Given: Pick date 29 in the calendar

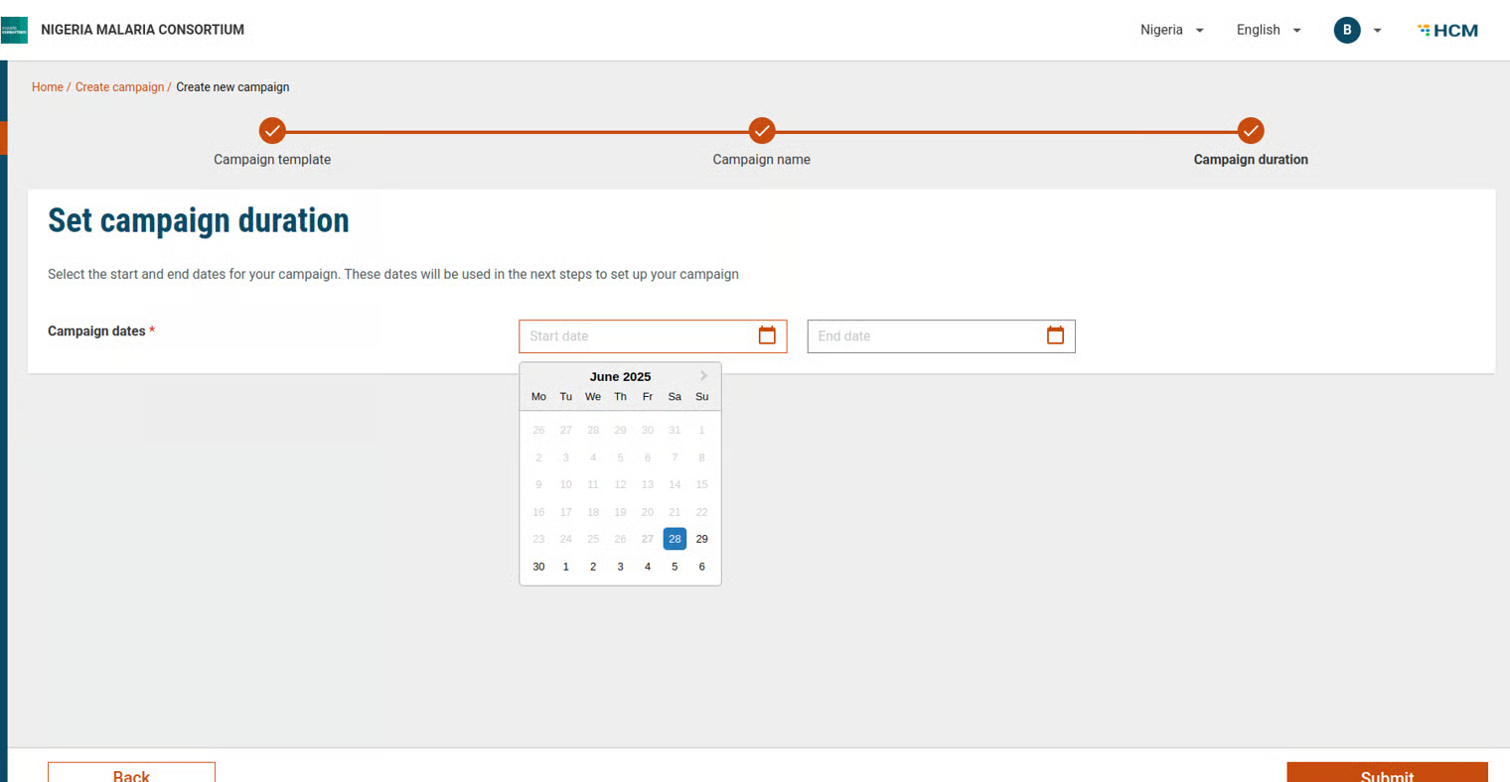Looking at the screenshot, I should pos(701,539).
